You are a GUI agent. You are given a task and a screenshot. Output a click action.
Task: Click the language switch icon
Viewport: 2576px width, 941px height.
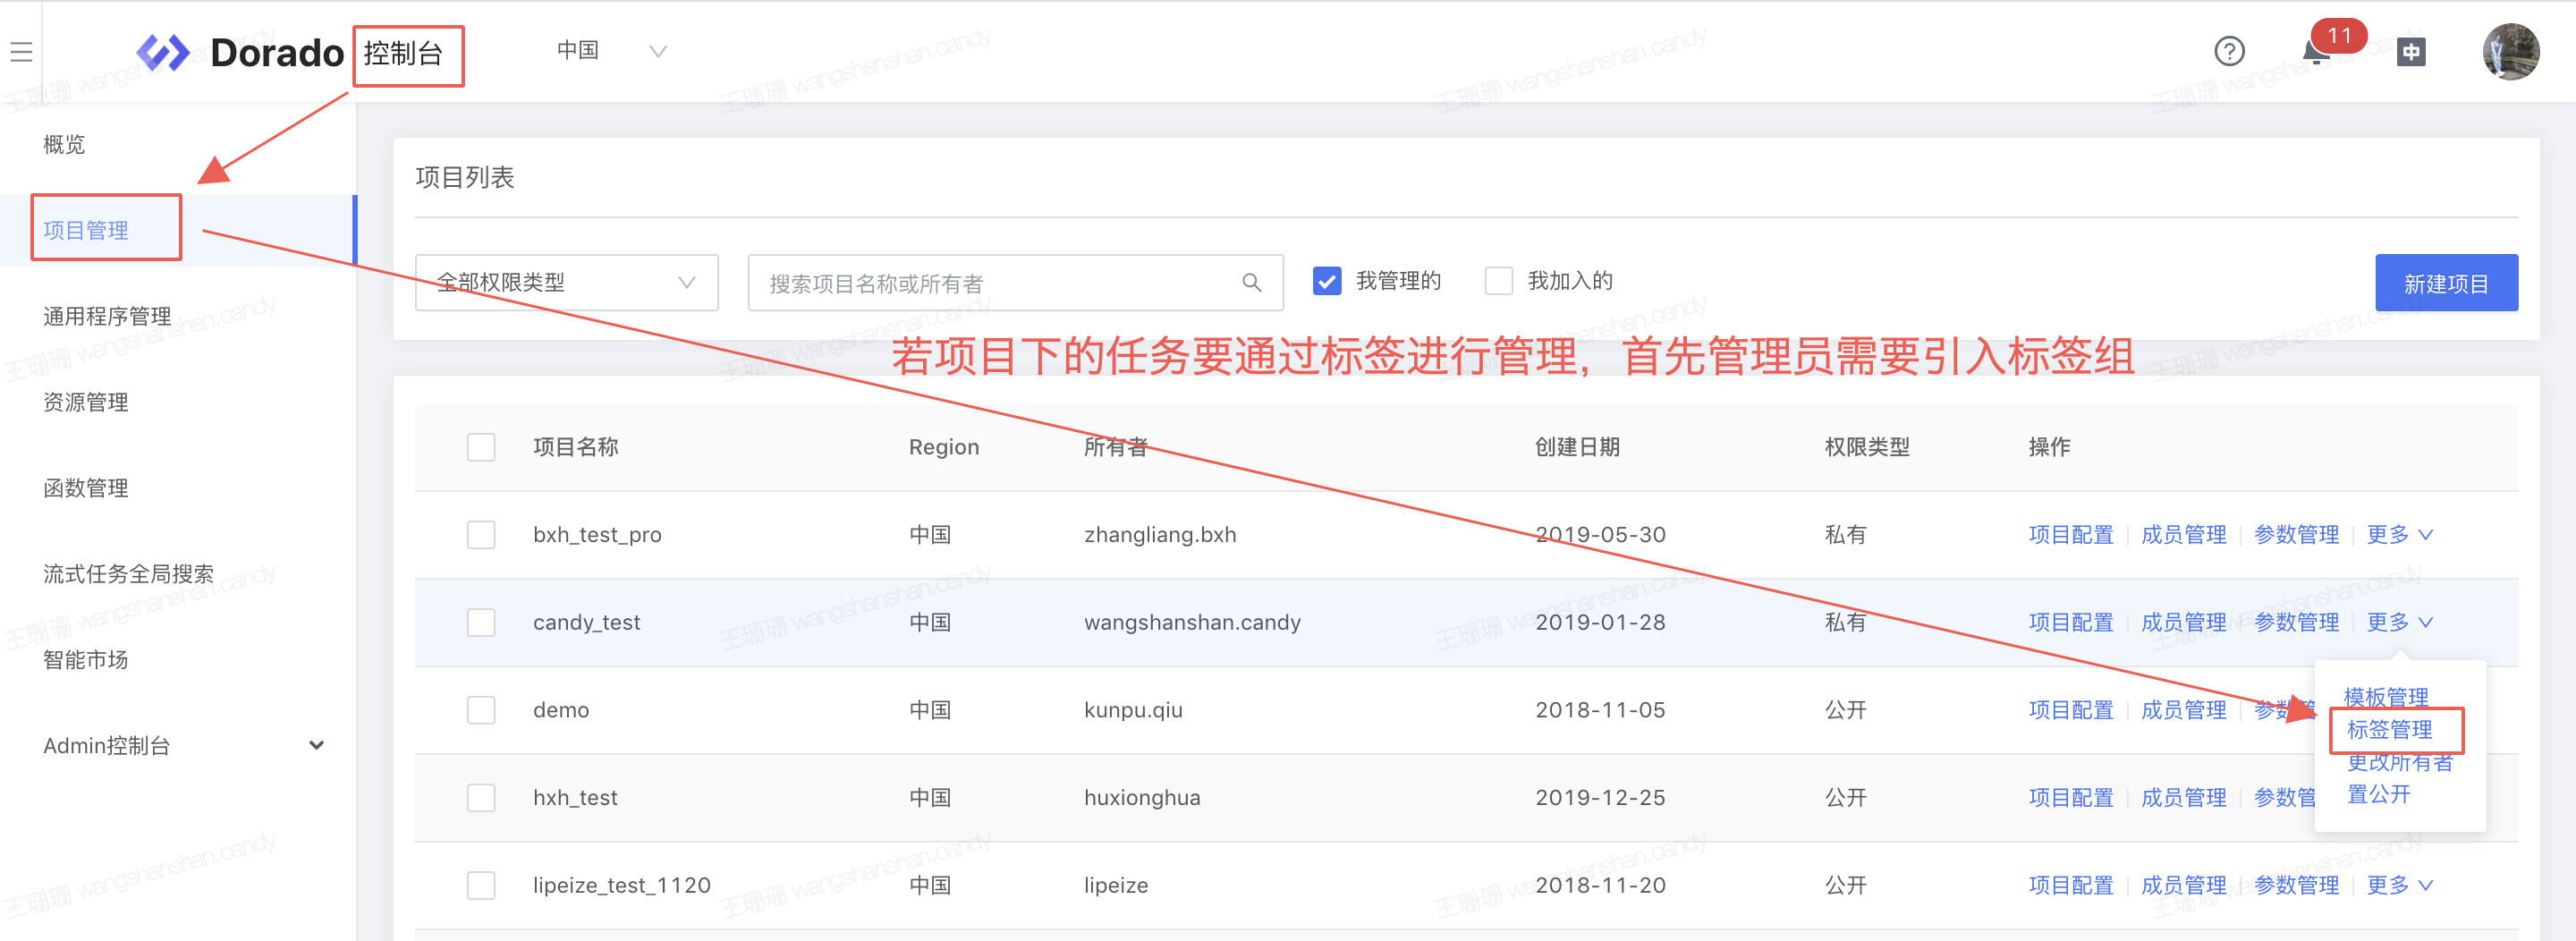(x=2410, y=52)
